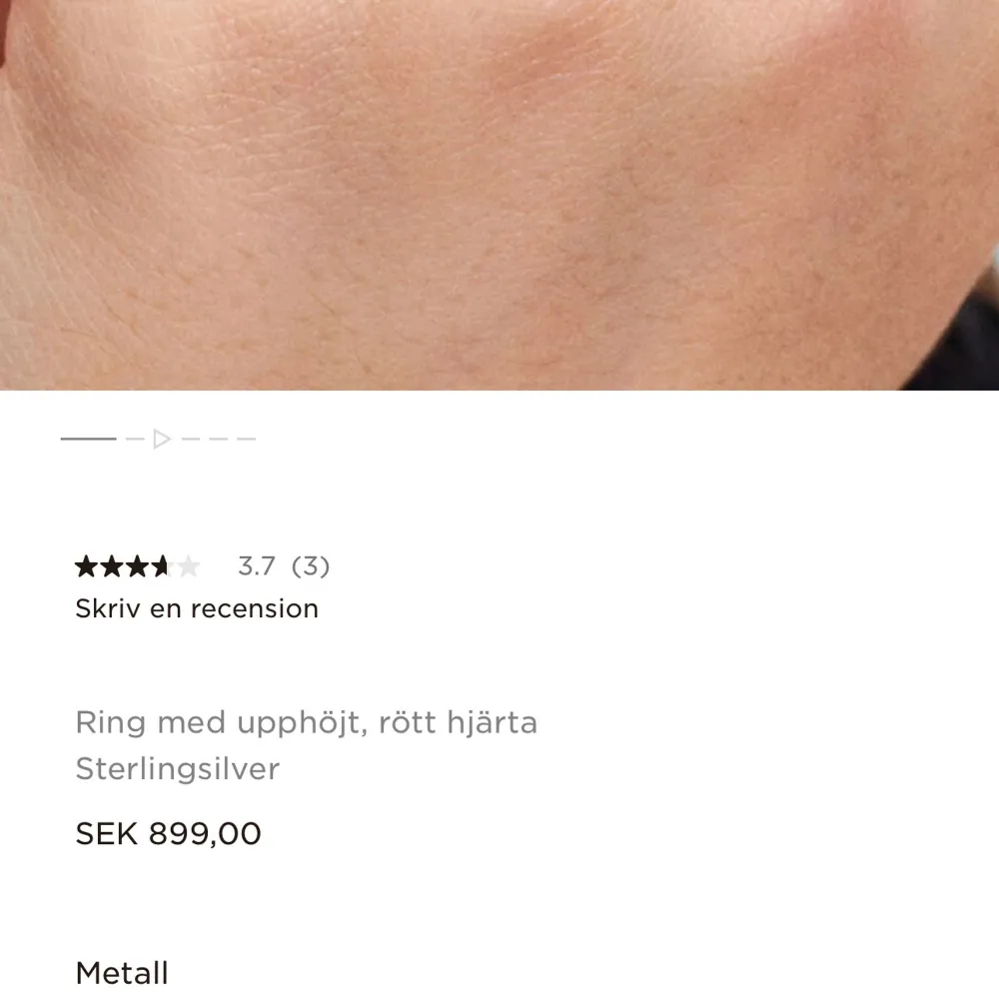999x999 pixels.
Task: Select the empty fifth star icon
Action: click(x=188, y=565)
